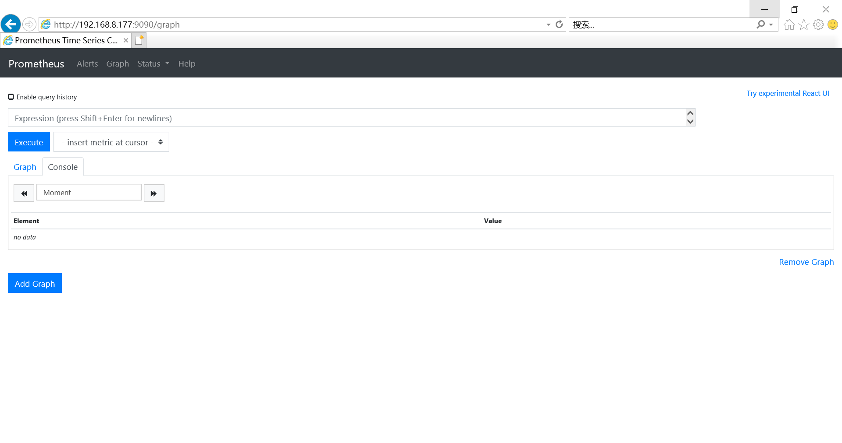Step evaluation time forward with fast-forward icon
Screen dimensions: 842x443
point(154,193)
